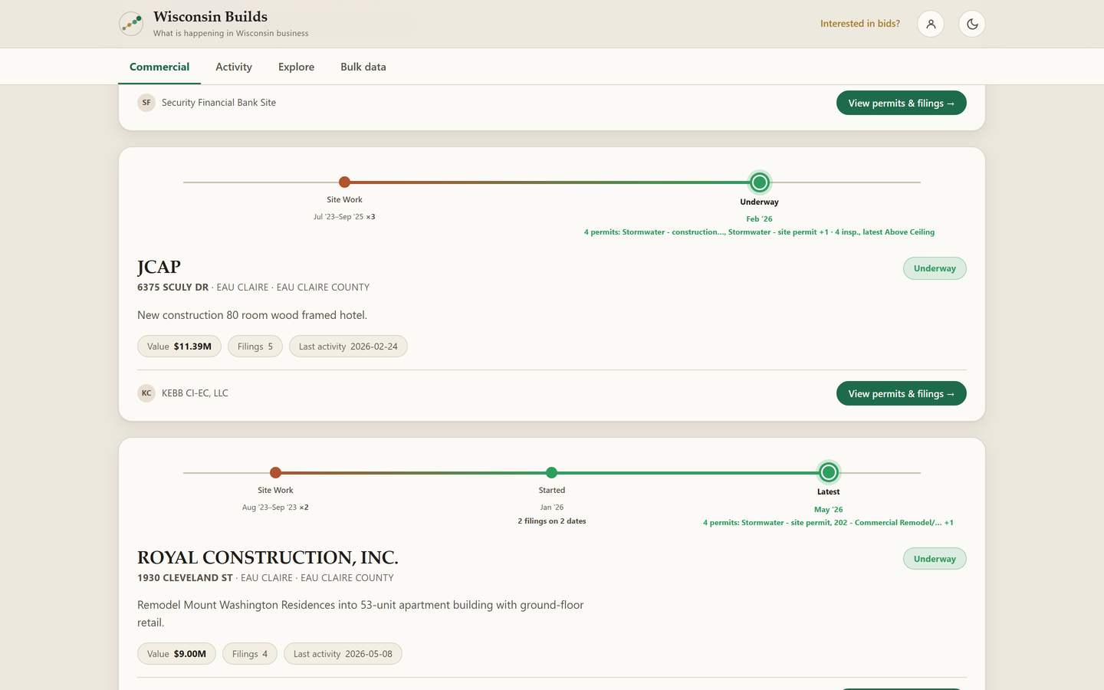This screenshot has width=1104, height=690.
Task: Click the JCAP project title
Action: (x=159, y=267)
